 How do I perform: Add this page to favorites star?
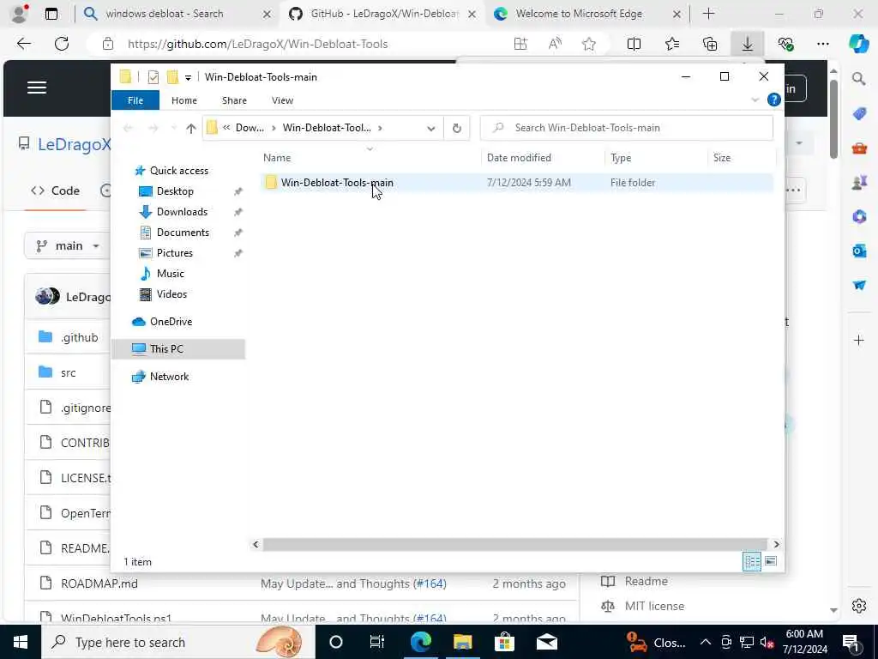[588, 44]
